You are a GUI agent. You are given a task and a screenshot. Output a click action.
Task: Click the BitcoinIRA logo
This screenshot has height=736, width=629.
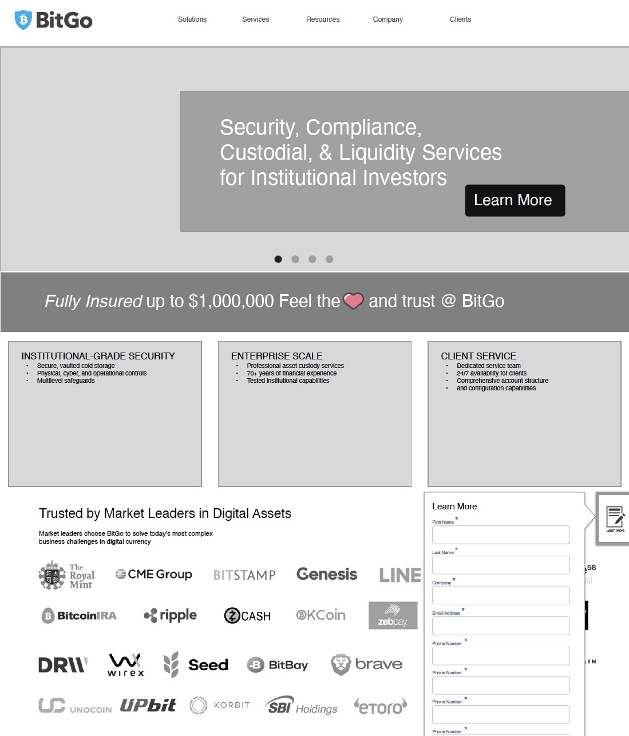79,616
